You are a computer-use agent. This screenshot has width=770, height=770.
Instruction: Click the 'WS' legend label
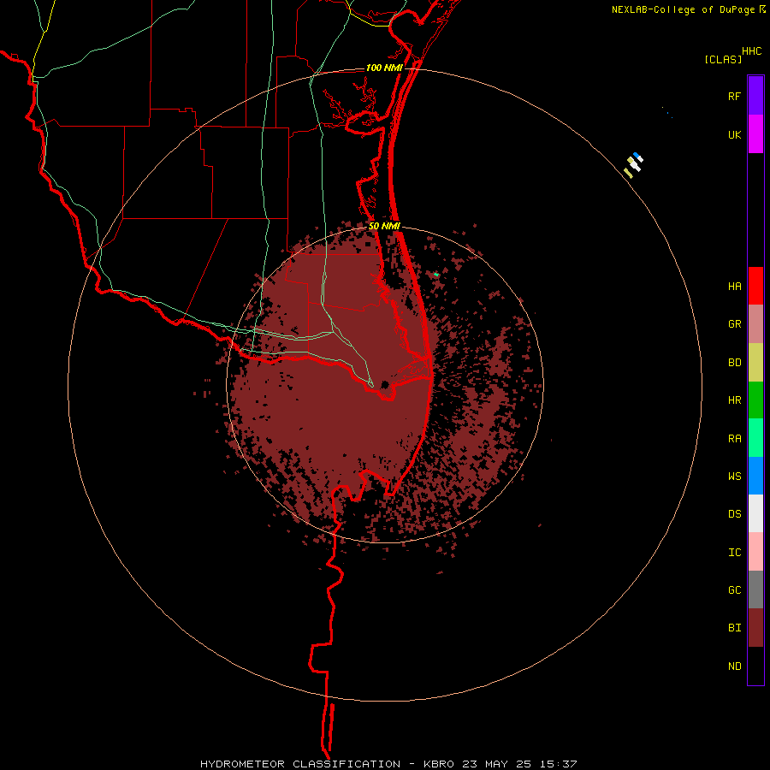(x=734, y=477)
